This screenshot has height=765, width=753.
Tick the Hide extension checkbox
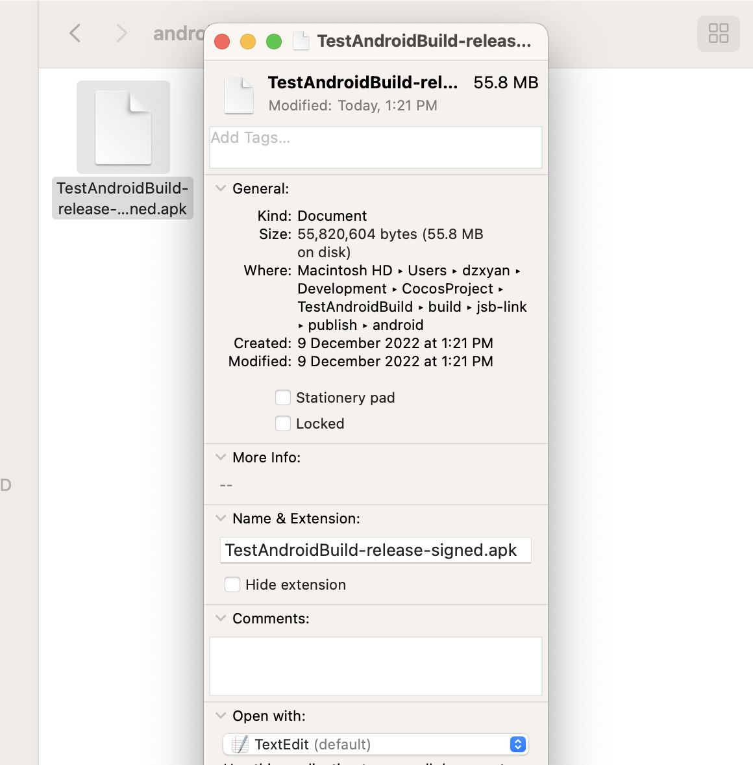tap(232, 584)
